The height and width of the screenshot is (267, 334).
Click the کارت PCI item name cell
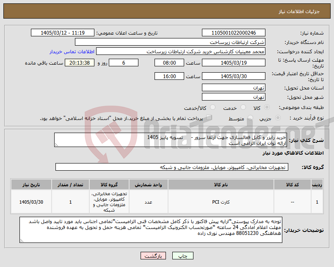[x=221, y=202]
